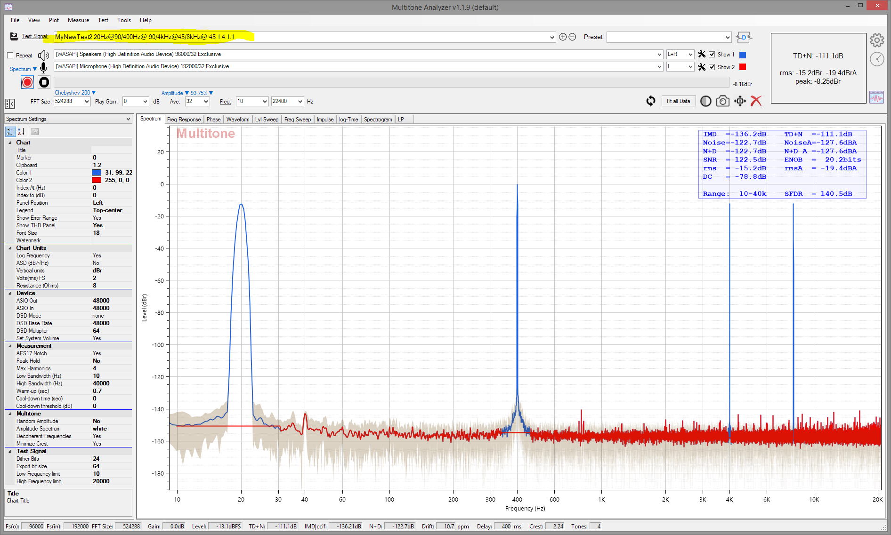Open the upper frequency 22400 dropdown
This screenshot has height=535, width=891.
[x=300, y=102]
